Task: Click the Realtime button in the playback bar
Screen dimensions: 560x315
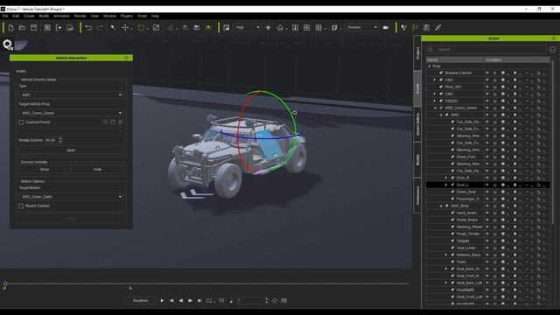Action: tap(140, 301)
